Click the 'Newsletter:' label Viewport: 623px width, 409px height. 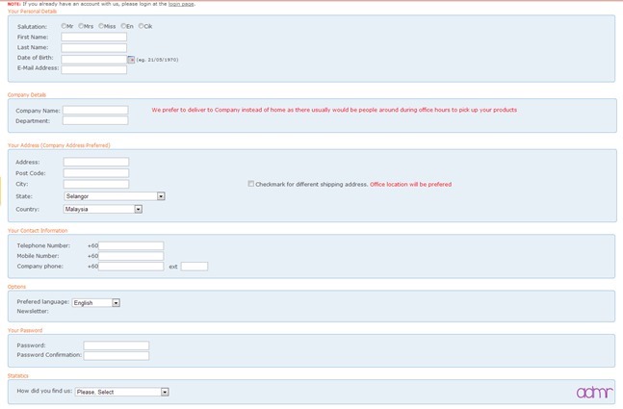33,311
